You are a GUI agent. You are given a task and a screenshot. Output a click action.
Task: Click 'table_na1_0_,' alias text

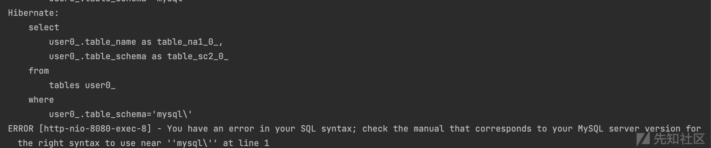190,42
